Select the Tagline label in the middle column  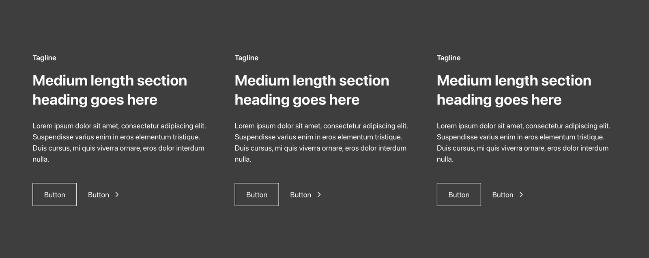[x=247, y=58]
